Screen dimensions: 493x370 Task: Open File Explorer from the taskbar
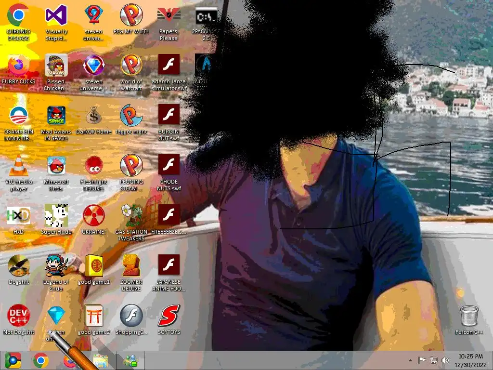click(101, 361)
